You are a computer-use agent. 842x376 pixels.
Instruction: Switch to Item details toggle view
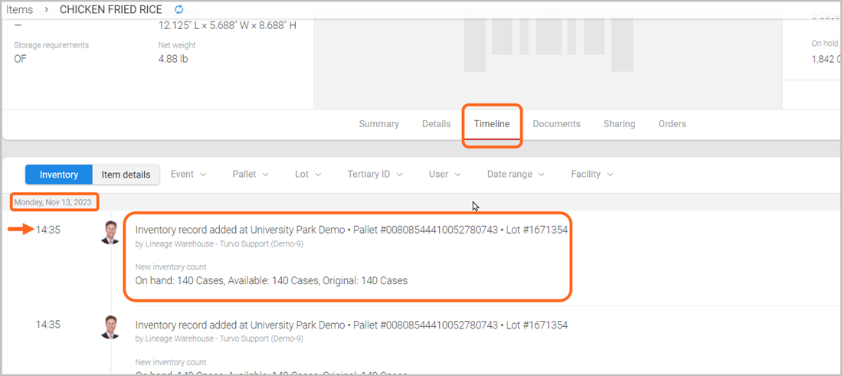(x=126, y=175)
